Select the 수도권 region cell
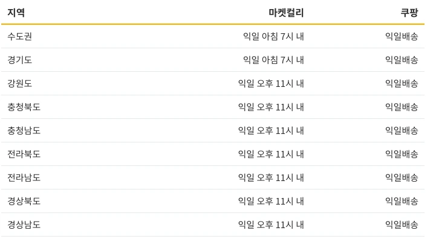 point(20,36)
